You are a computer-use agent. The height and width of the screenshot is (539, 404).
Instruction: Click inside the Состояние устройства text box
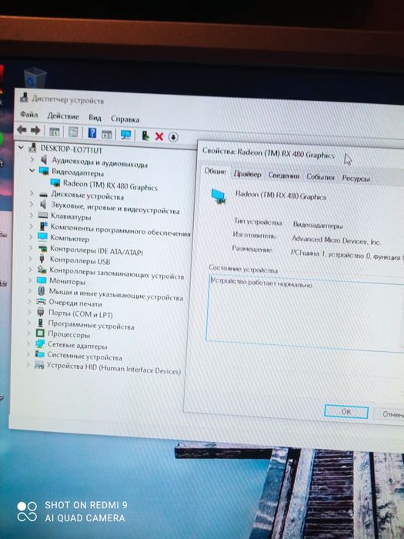click(304, 313)
